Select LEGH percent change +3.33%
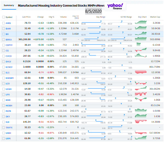 pos(50,89)
